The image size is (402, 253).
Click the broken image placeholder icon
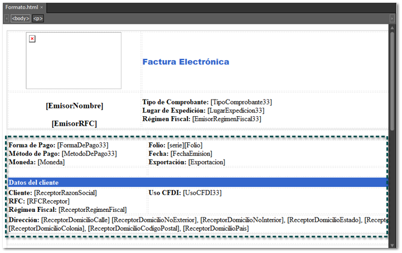point(32,38)
